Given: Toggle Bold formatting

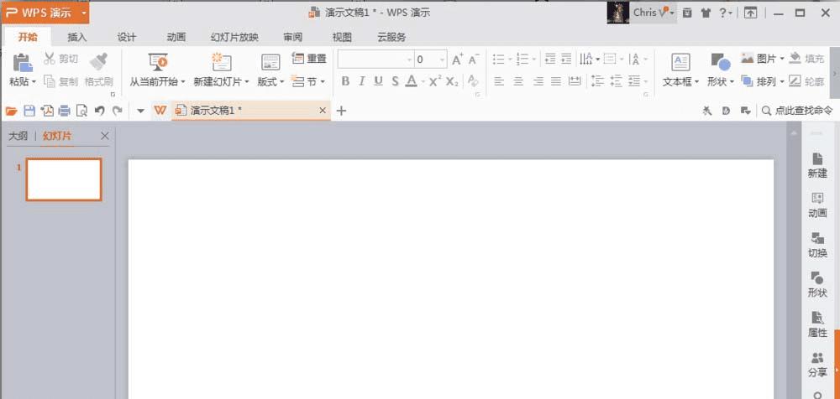Looking at the screenshot, I should point(345,81).
